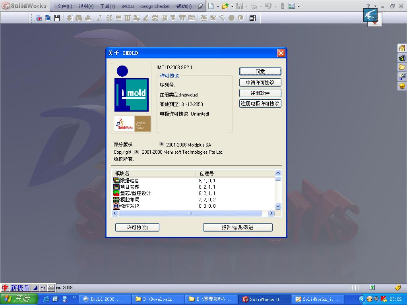Click 报告 错误/改进 report bug button

(238, 228)
